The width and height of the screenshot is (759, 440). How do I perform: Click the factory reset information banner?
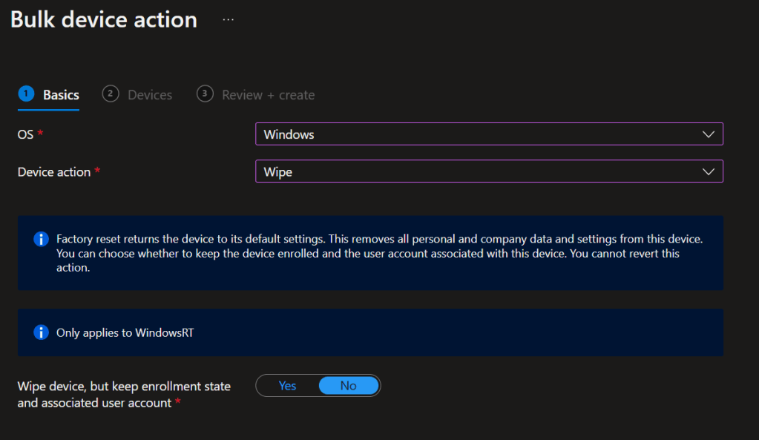click(369, 253)
